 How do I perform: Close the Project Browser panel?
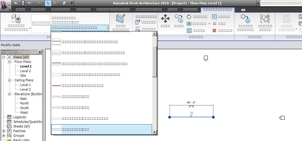(x=40, y=52)
